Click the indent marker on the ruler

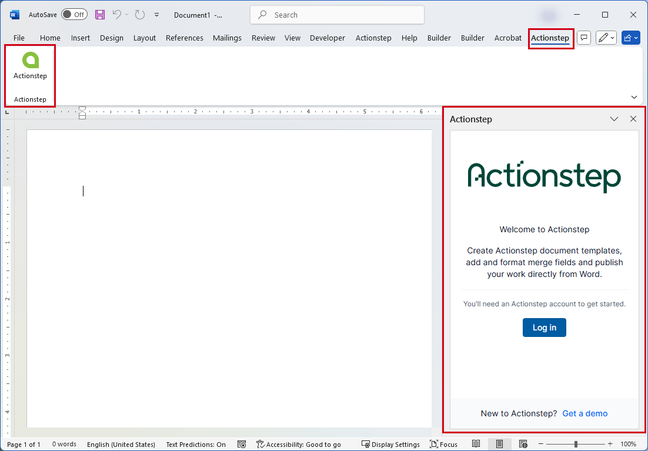coord(82,112)
